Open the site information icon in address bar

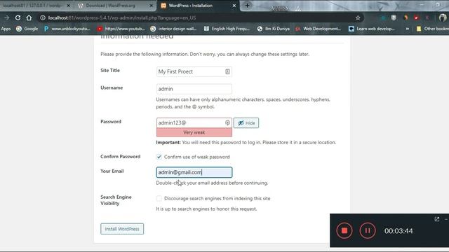click(x=43, y=17)
